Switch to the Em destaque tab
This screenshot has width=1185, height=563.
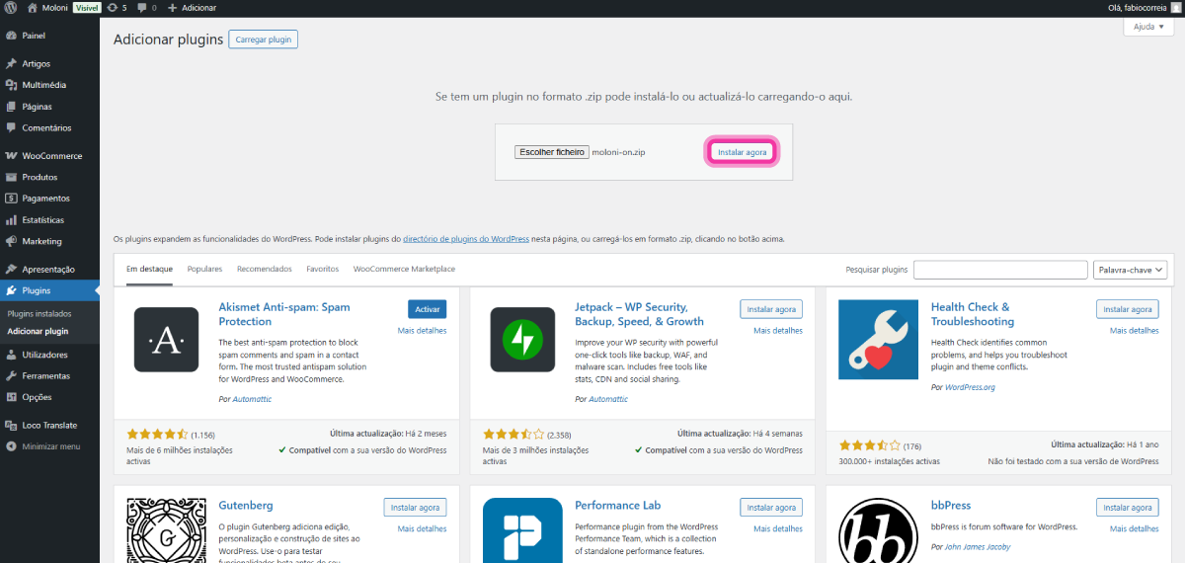click(x=150, y=269)
